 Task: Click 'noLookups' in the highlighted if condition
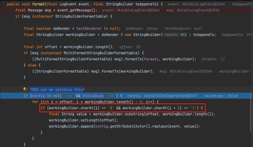pos(94,96)
